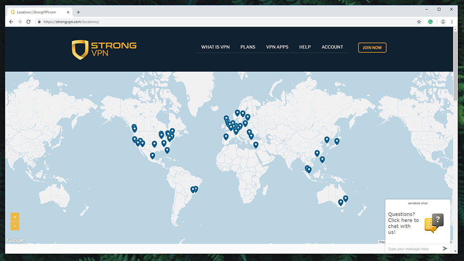The image size is (464, 261).
Task: Click the page vertical scrollbar thumb
Action: (x=455, y=65)
